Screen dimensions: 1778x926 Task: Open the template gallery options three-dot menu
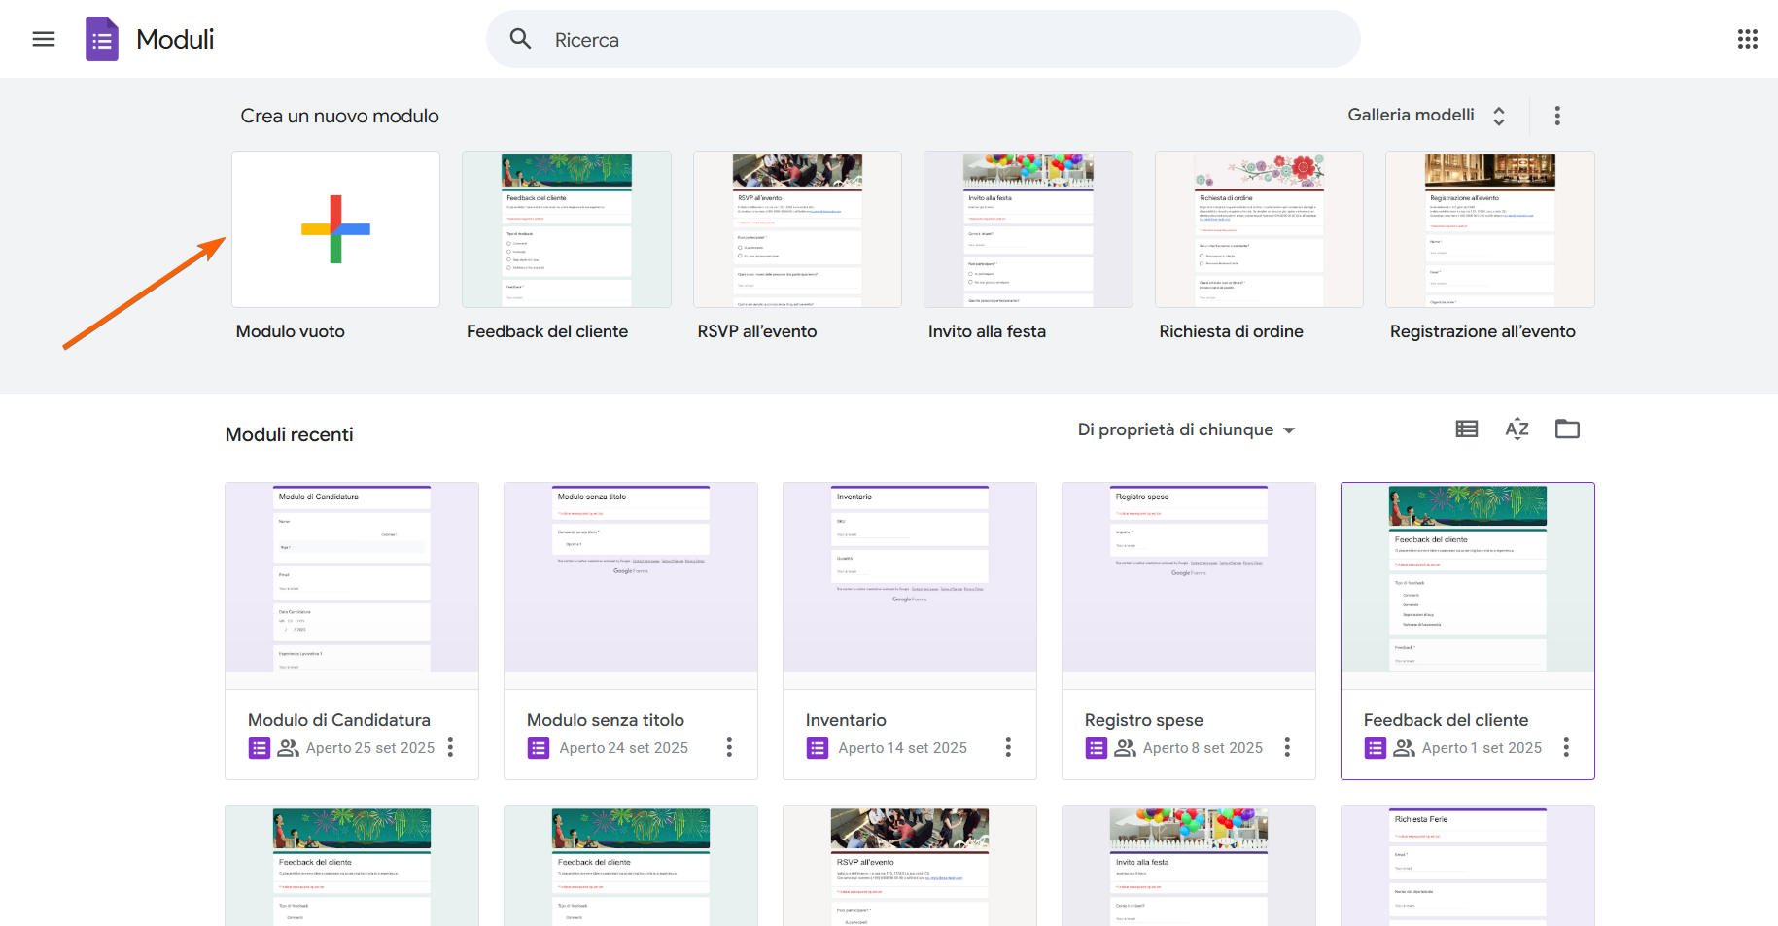point(1557,115)
